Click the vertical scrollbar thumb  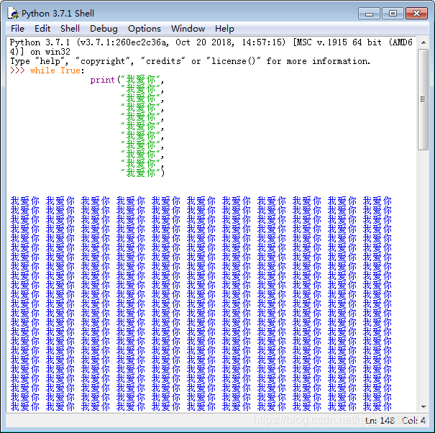423,99
